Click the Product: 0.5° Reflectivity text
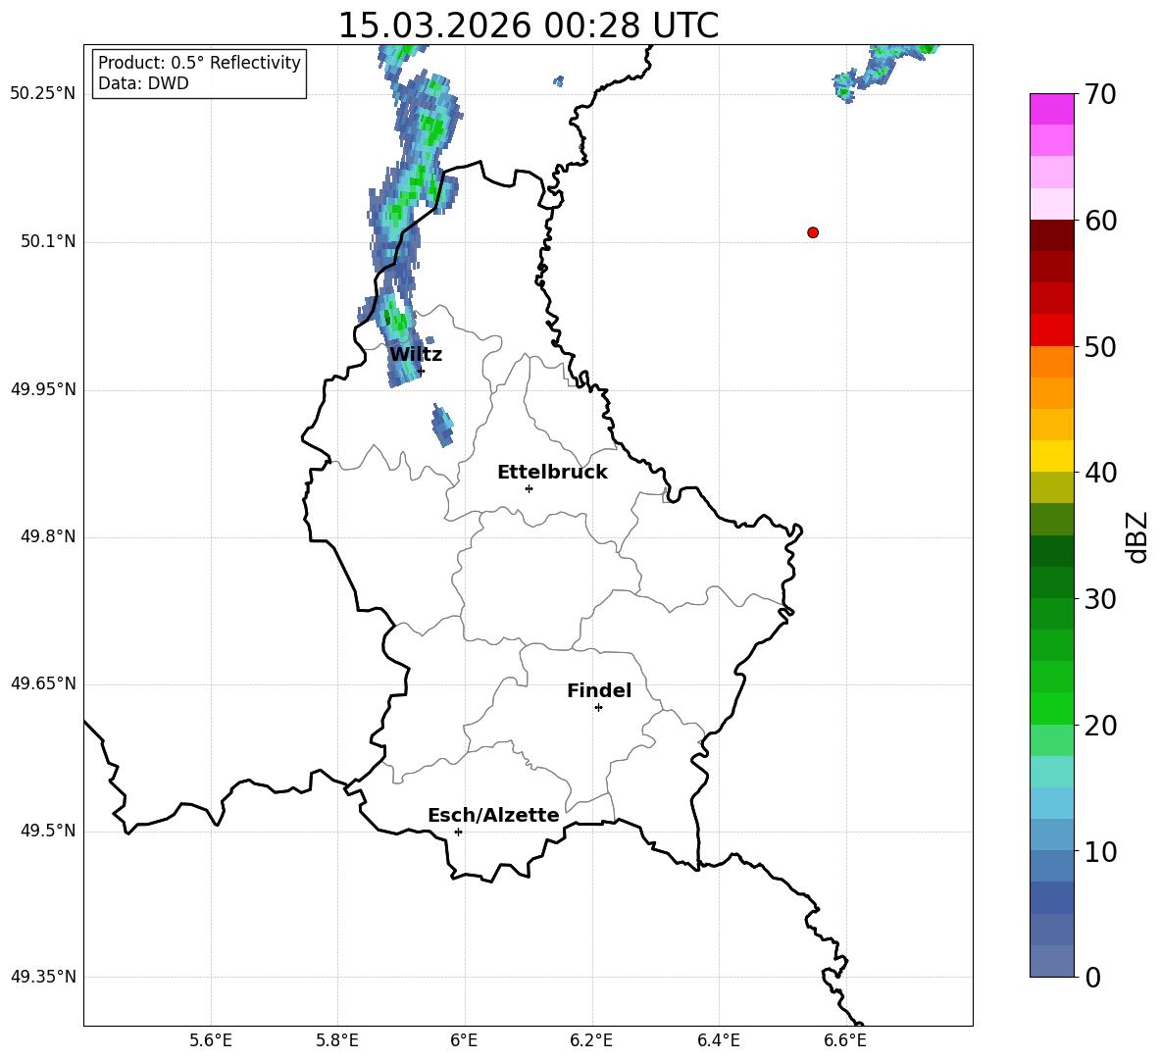1161x1060 pixels. pos(199,62)
